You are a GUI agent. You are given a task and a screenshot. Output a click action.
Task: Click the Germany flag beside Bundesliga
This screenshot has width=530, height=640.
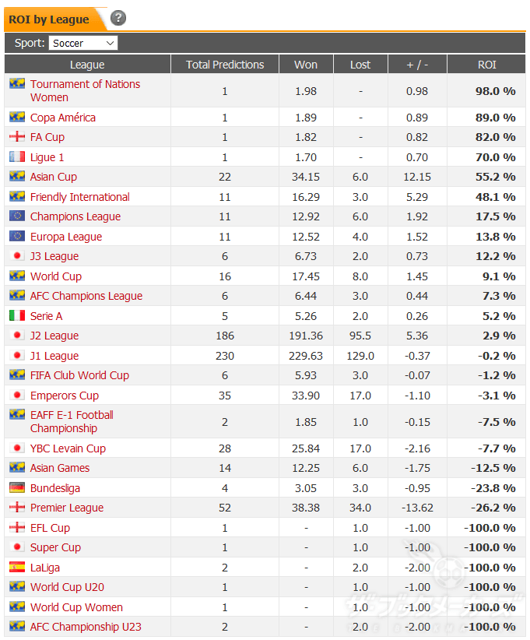pos(17,487)
